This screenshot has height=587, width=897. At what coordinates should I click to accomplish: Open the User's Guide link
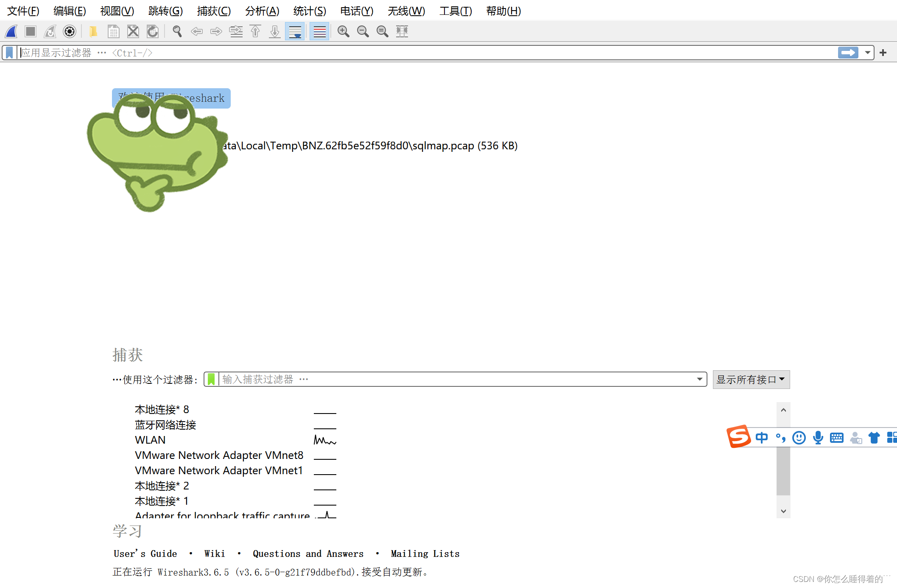point(145,554)
